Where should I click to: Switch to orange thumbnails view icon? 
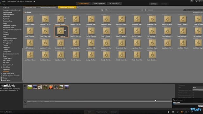tap(182, 112)
